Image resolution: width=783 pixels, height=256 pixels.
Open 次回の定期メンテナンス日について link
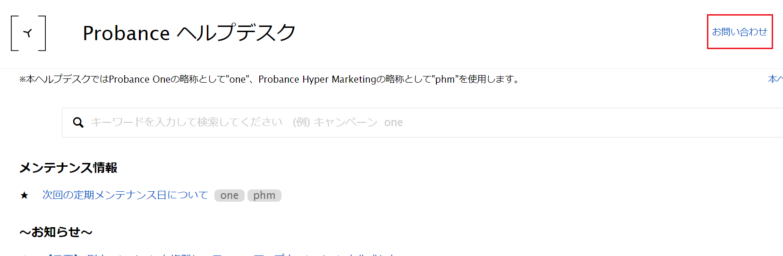tap(125, 195)
